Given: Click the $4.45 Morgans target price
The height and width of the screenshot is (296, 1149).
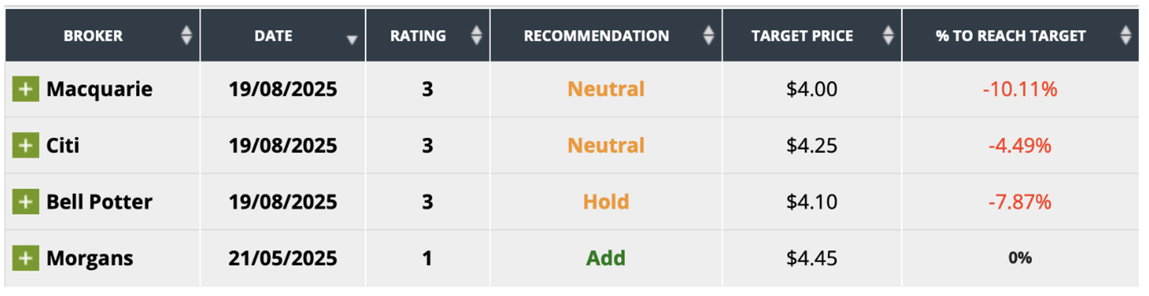Looking at the screenshot, I should point(812,258).
